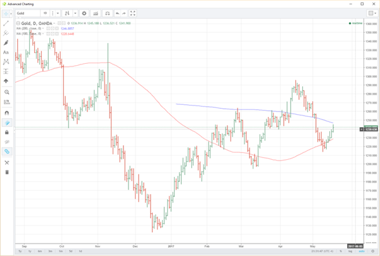380x256 pixels.
Task: Redo the last chart action
Action: pos(124,13)
